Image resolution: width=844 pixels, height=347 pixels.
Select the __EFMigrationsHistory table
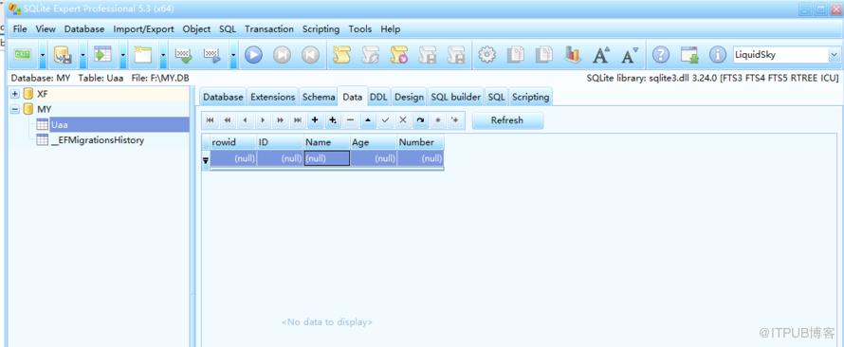tap(97, 140)
